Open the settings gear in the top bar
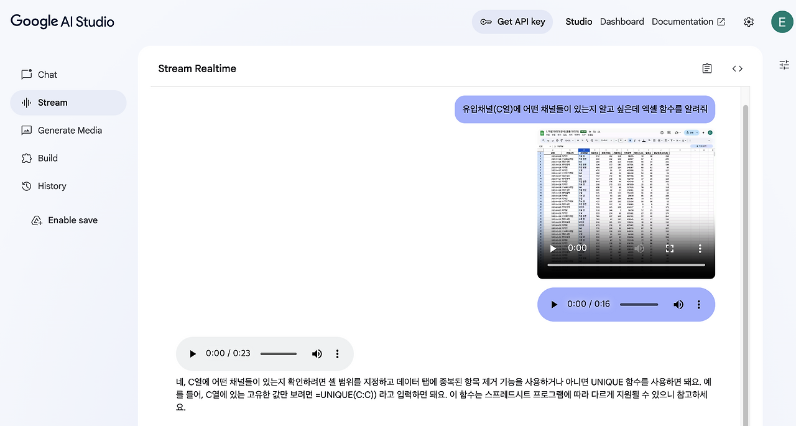Screen dimensions: 796x426 point(749,22)
